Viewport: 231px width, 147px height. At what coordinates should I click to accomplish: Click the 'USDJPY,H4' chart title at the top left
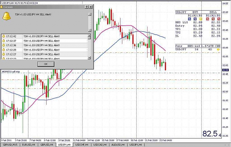click(x=7, y=3)
